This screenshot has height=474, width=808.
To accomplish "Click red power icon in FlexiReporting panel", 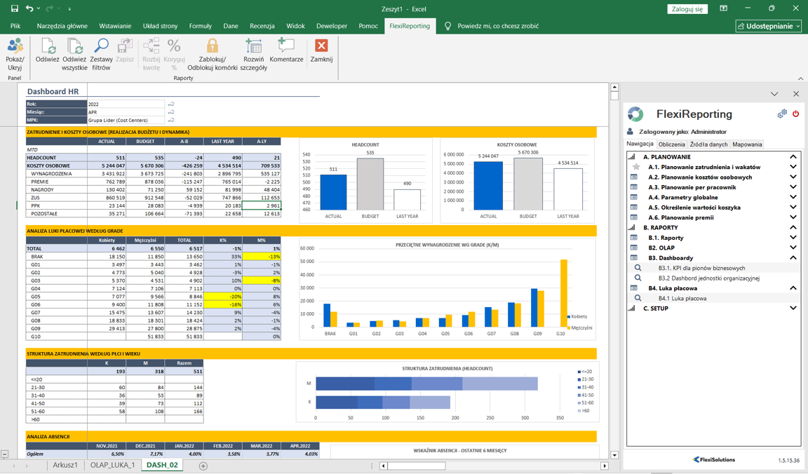I will coord(795,114).
